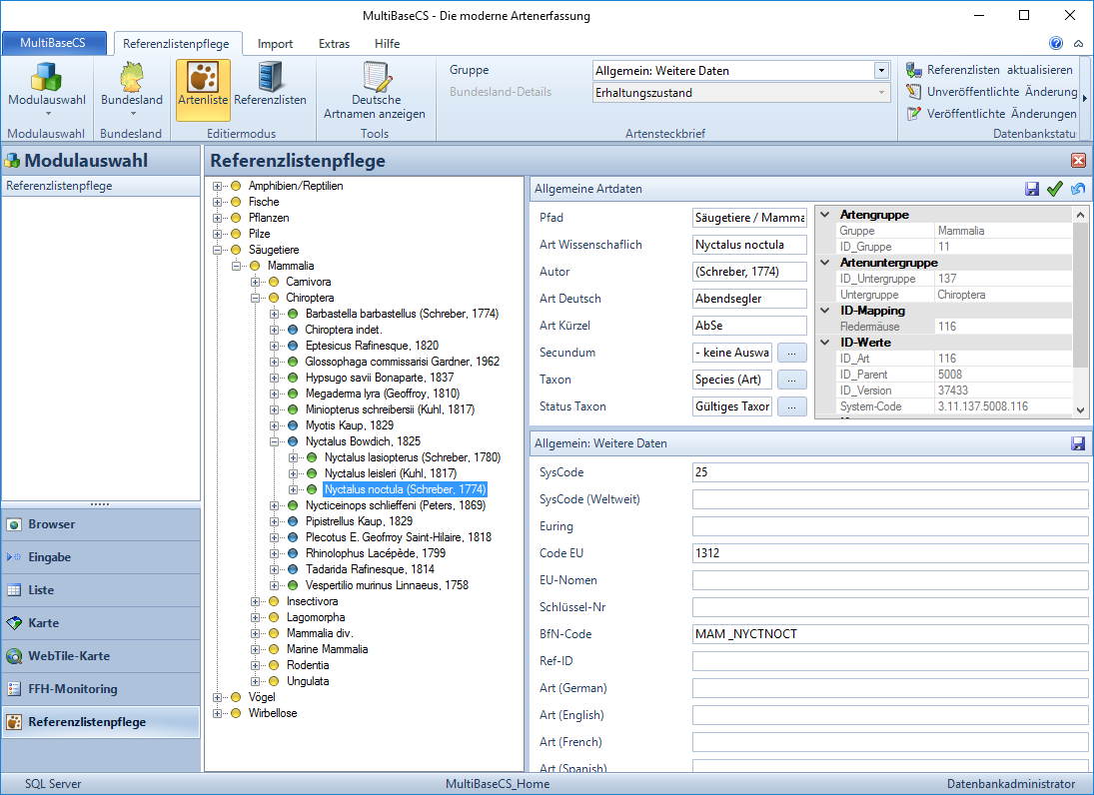
Task: Expand the Fische tree node
Action: pyautogui.click(x=218, y=202)
